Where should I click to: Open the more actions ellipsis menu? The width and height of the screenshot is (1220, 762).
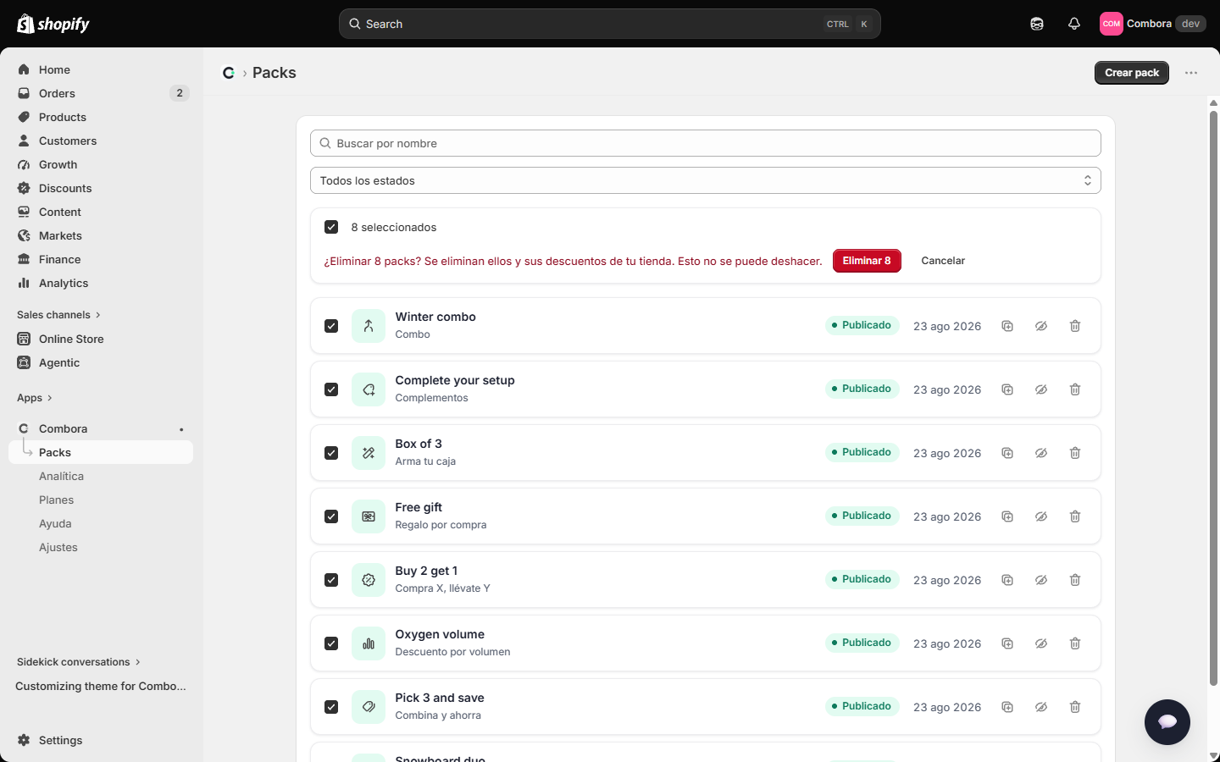click(x=1191, y=73)
